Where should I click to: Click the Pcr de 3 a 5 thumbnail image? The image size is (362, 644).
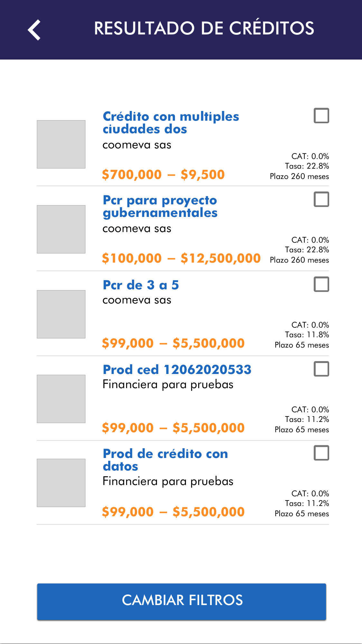pyautogui.click(x=61, y=314)
